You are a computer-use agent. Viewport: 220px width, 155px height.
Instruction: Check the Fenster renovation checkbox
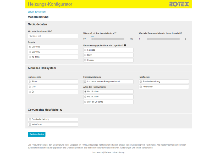[x=85, y=60]
